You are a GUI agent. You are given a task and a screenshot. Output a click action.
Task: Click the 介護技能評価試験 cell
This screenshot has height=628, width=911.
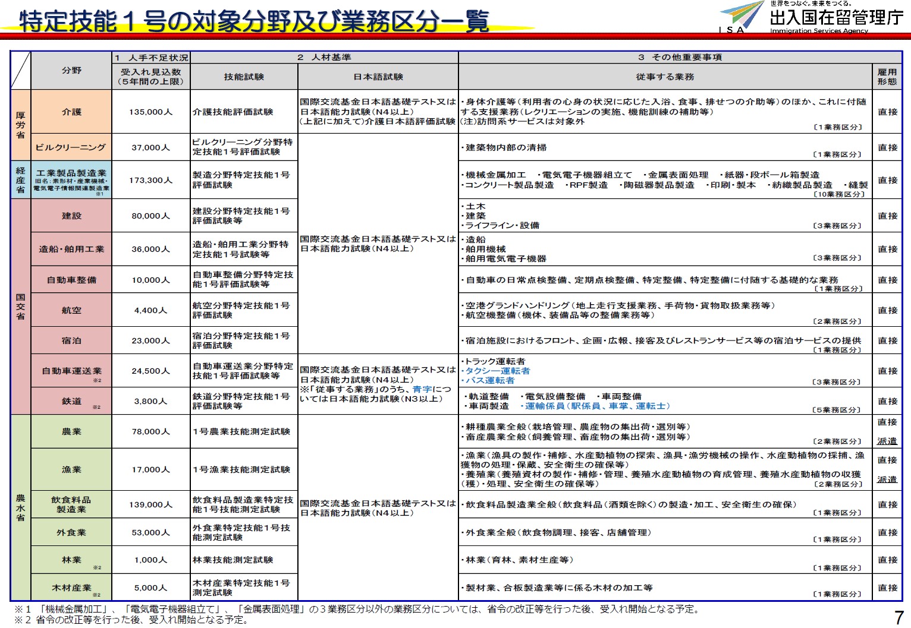(244, 112)
